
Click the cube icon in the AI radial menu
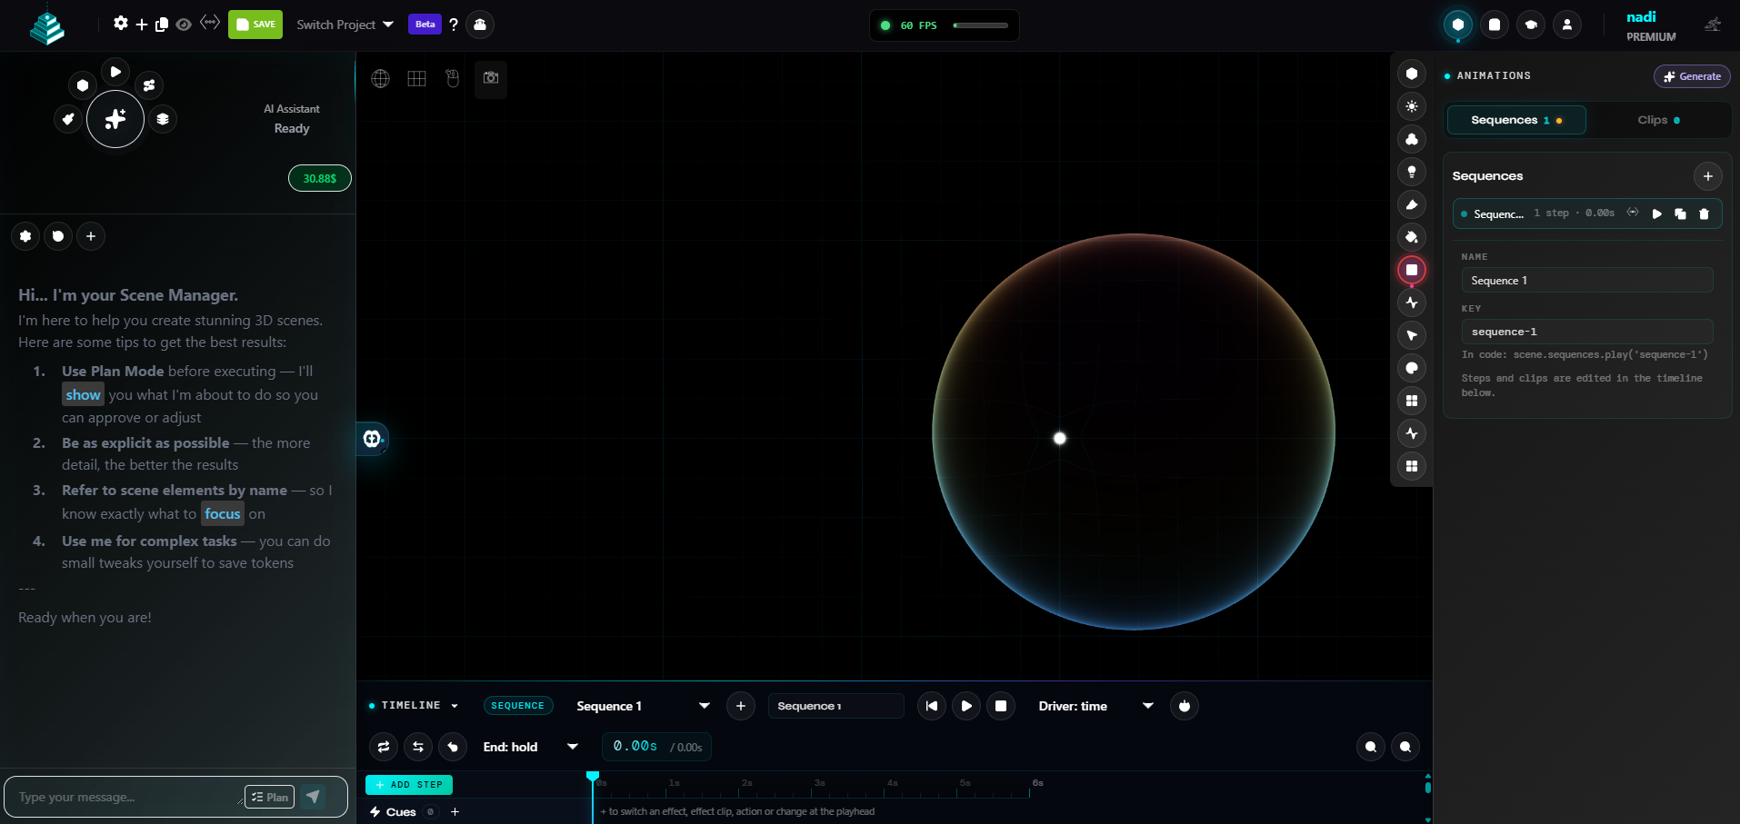pyautogui.click(x=83, y=85)
